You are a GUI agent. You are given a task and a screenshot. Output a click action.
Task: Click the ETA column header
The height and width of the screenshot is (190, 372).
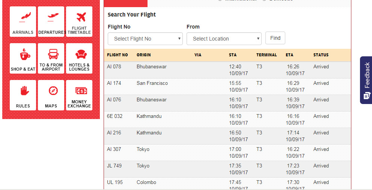coord(289,55)
